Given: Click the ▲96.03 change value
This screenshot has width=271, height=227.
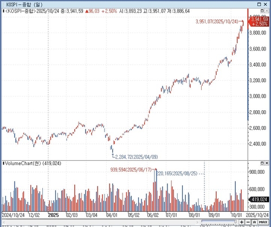Looking at the screenshot, I should [x=92, y=11].
